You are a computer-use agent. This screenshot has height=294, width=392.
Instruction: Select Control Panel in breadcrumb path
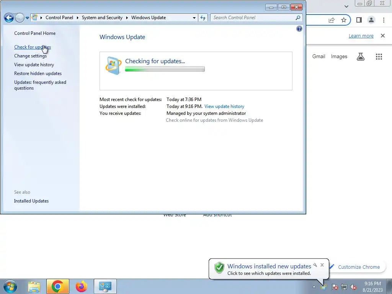pyautogui.click(x=59, y=18)
